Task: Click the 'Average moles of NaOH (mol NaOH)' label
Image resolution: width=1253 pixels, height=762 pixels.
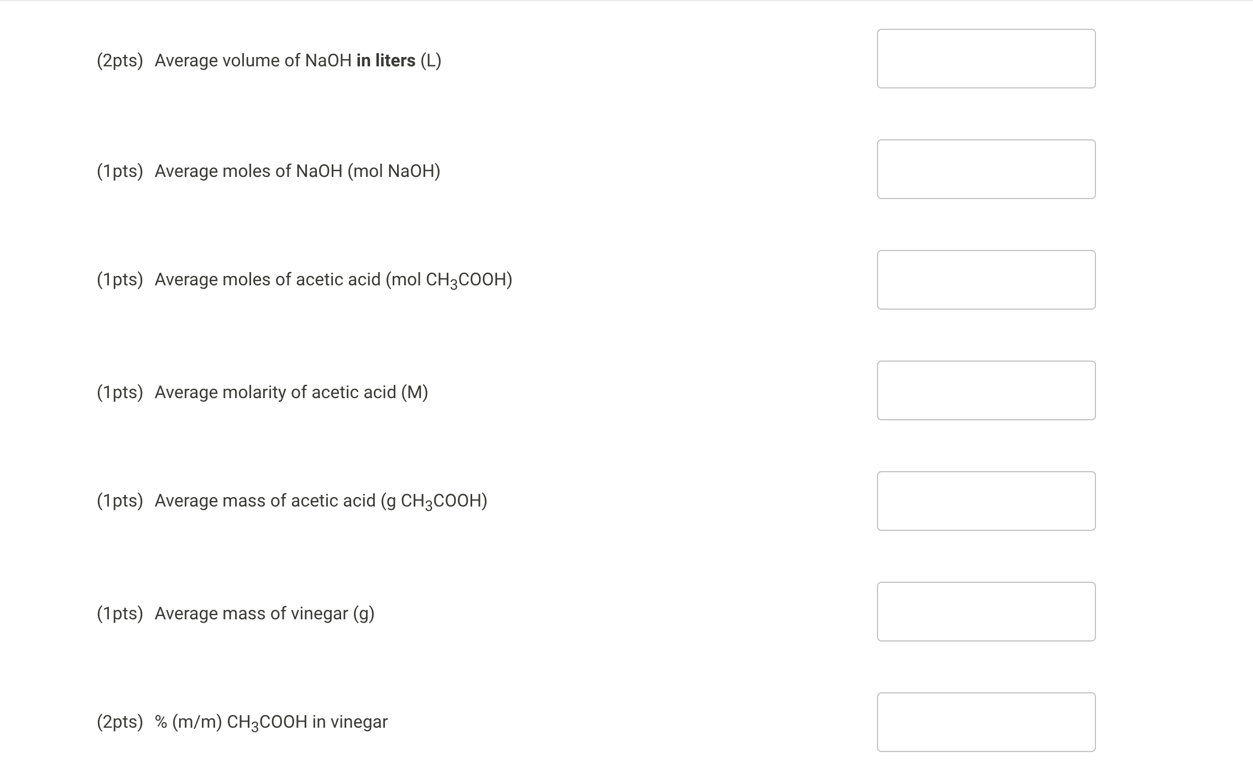Action: pos(297,171)
